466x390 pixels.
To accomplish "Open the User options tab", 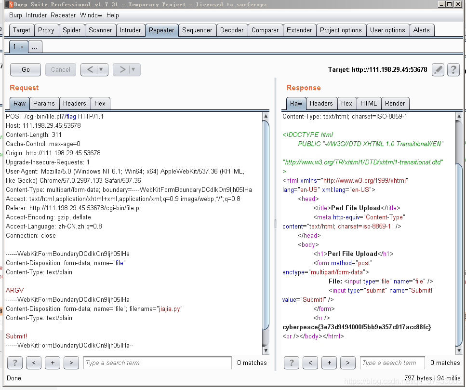I will tap(387, 30).
